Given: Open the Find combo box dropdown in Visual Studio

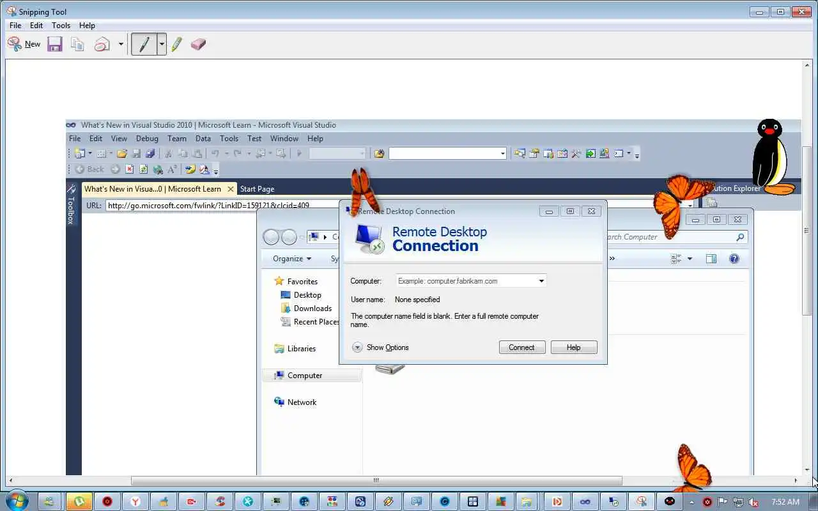Looking at the screenshot, I should (503, 153).
